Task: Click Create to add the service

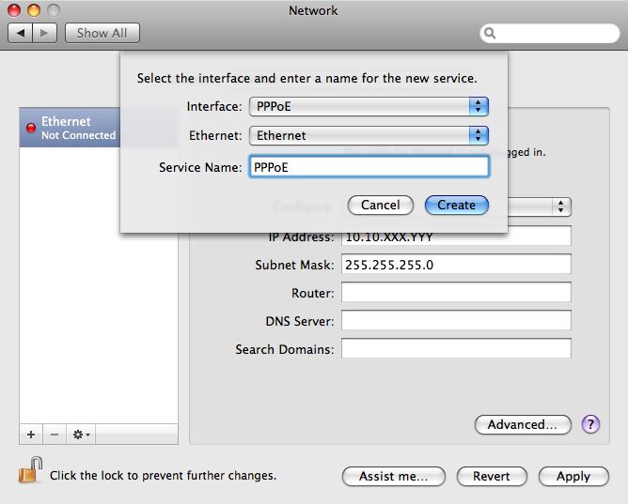Action: [457, 205]
